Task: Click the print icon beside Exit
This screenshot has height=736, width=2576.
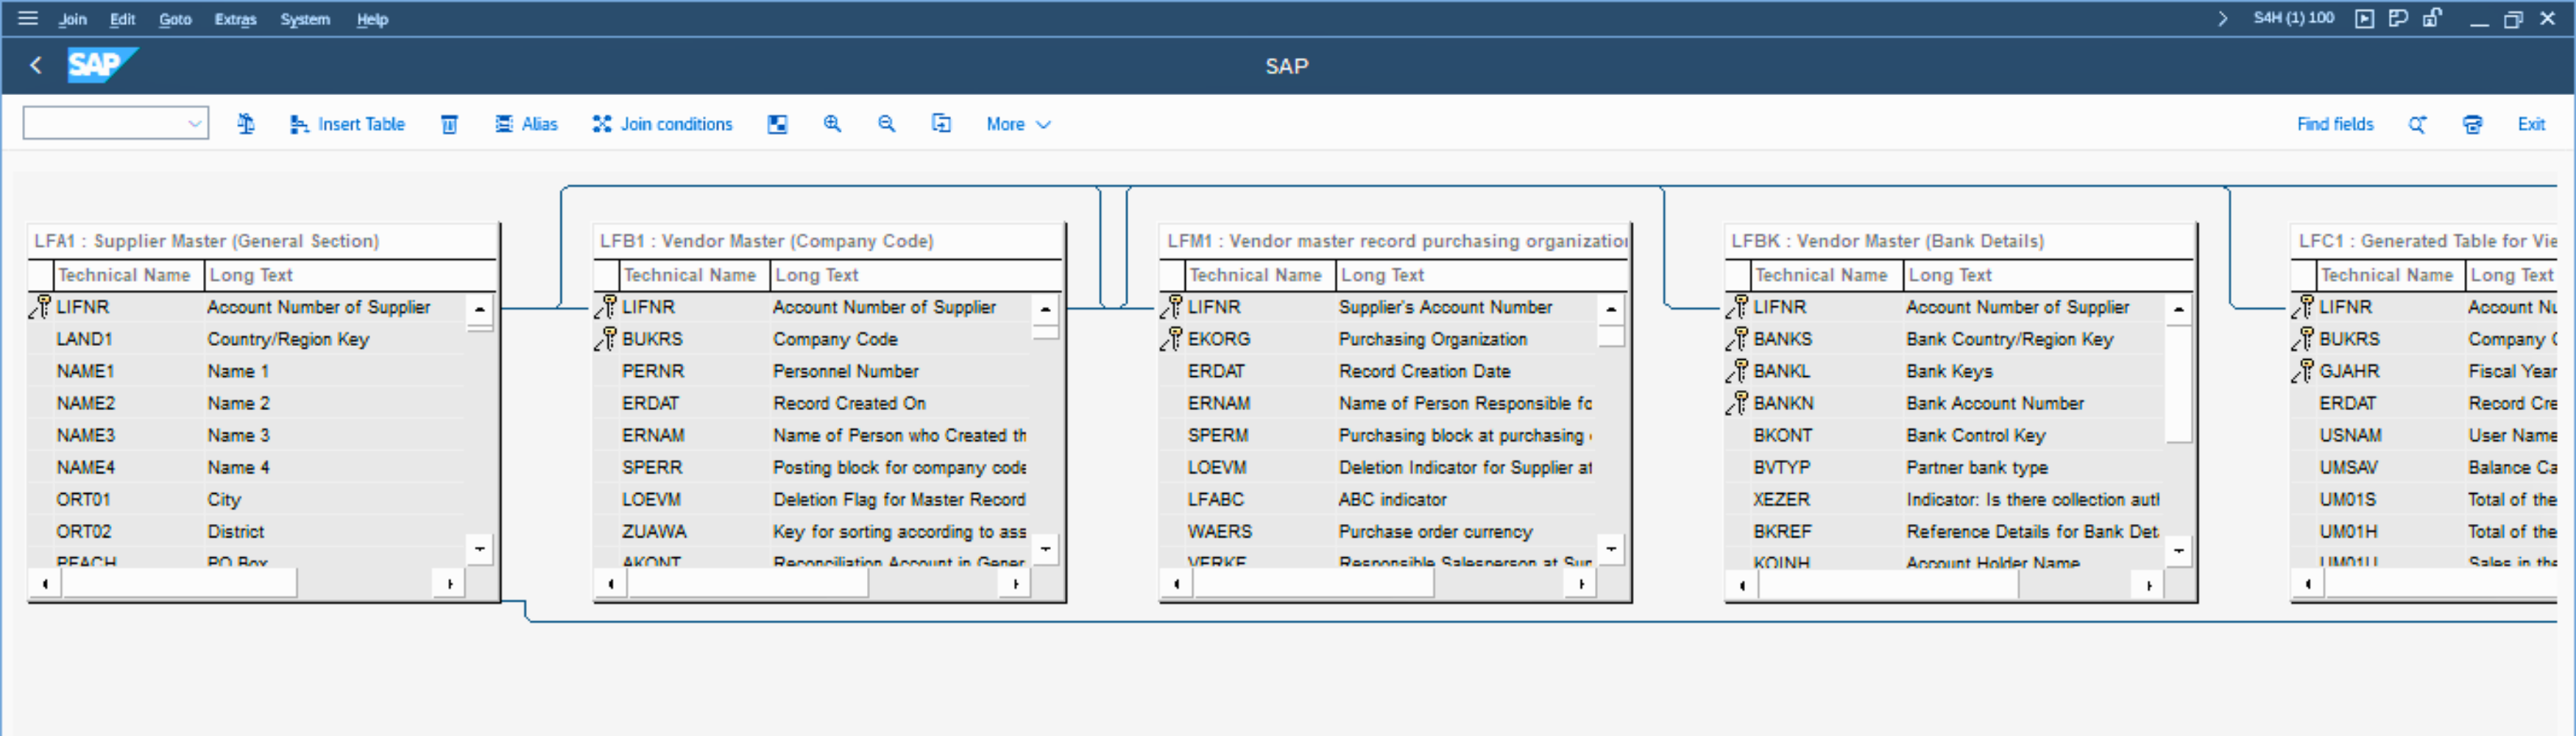Action: point(2472,124)
